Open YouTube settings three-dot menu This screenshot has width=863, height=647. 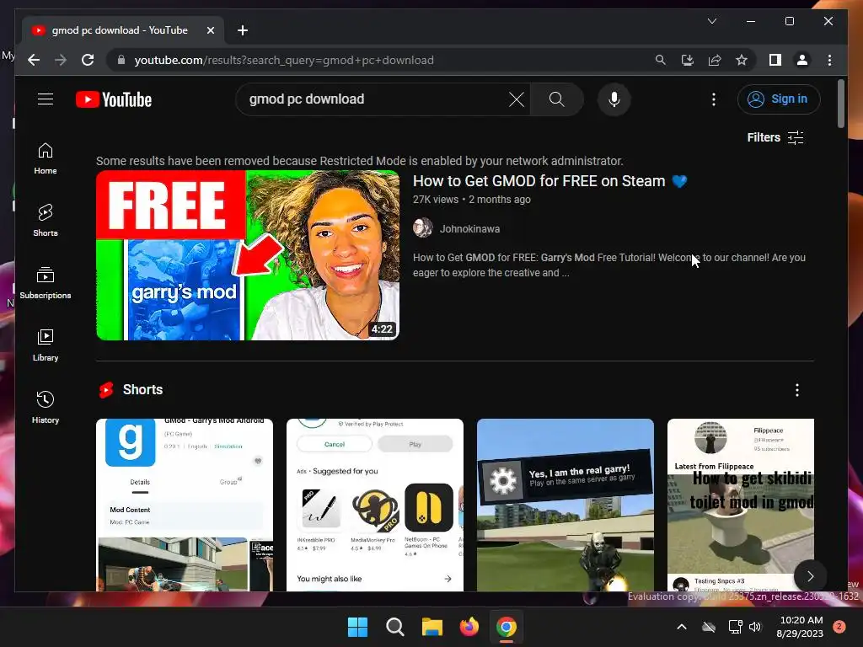point(714,99)
